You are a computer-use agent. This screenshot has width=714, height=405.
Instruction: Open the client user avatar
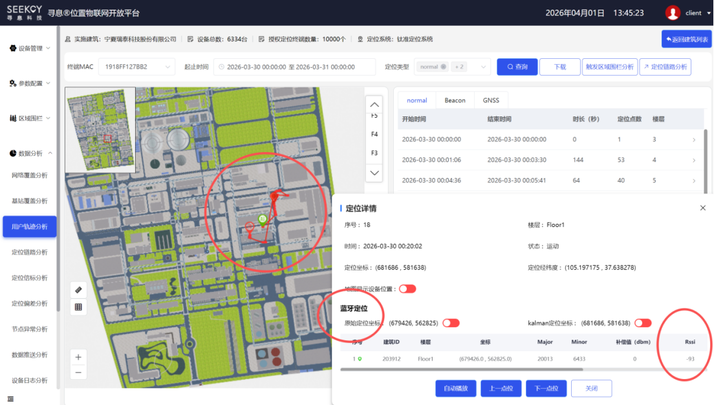[x=673, y=13]
